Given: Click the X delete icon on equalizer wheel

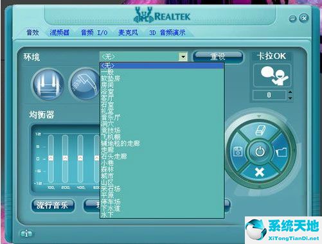Looking at the screenshot, I should tap(260, 172).
